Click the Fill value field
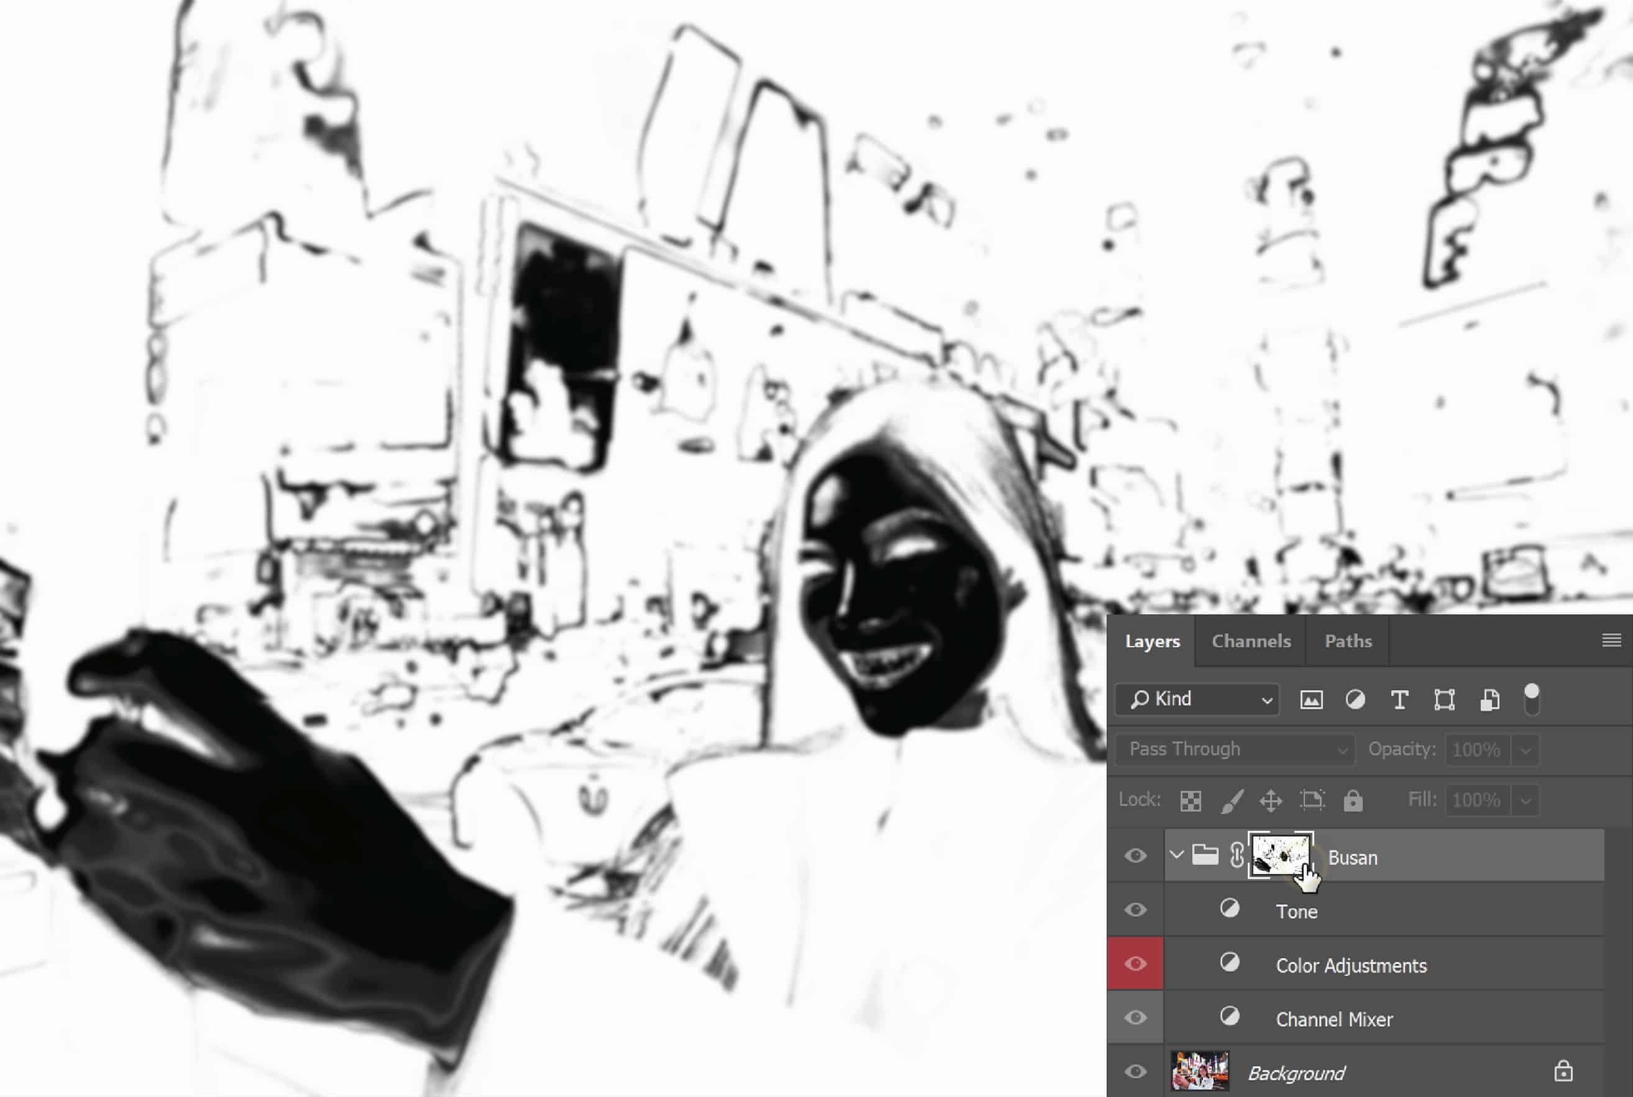Image resolution: width=1633 pixels, height=1097 pixels. [x=1478, y=799]
